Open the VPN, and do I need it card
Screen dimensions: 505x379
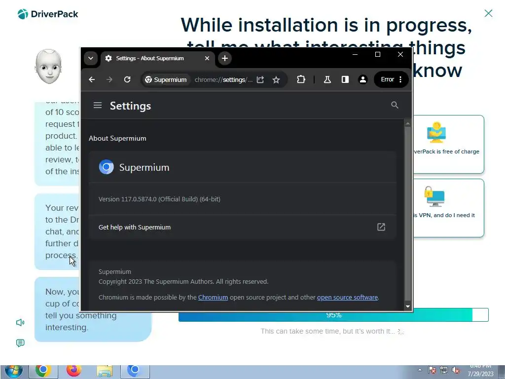(x=448, y=208)
